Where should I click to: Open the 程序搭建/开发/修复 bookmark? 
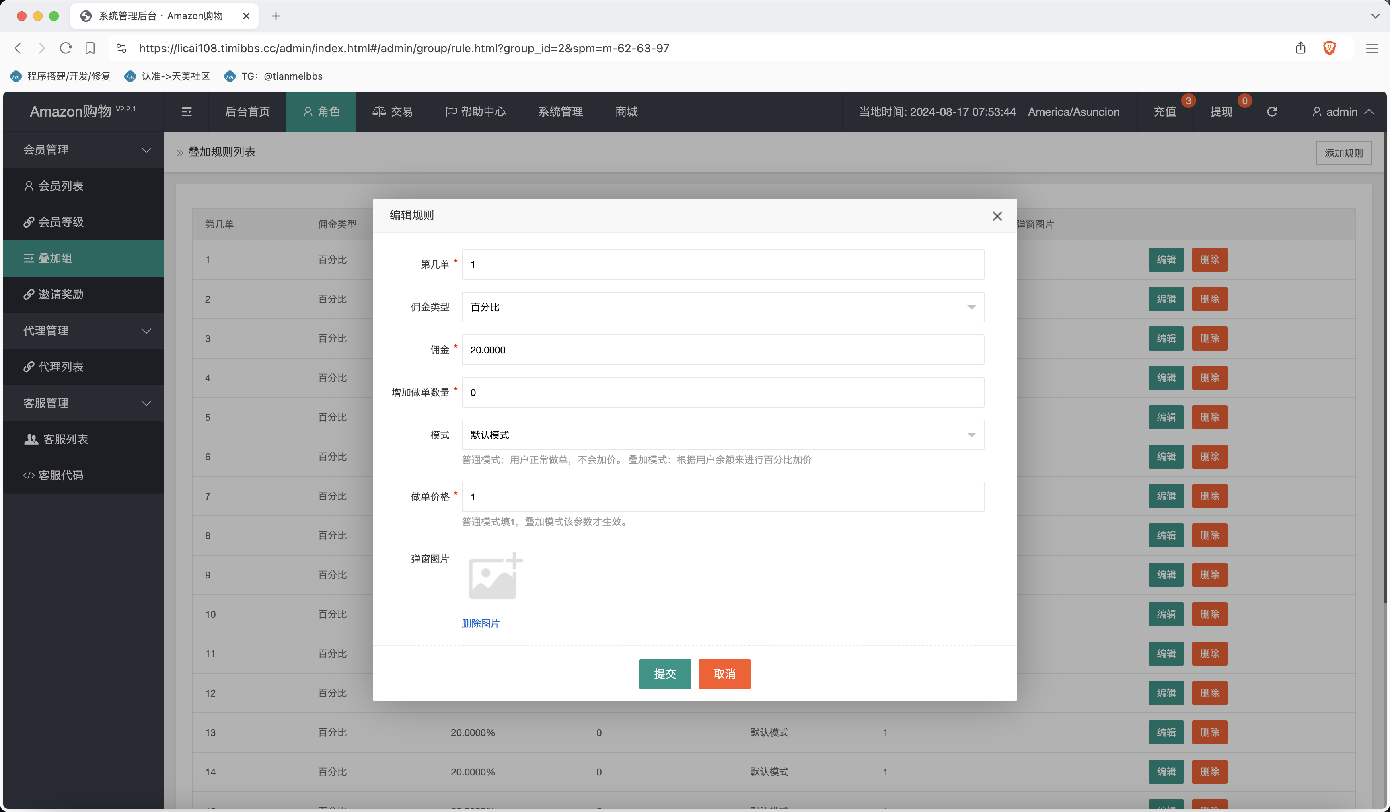pos(61,76)
